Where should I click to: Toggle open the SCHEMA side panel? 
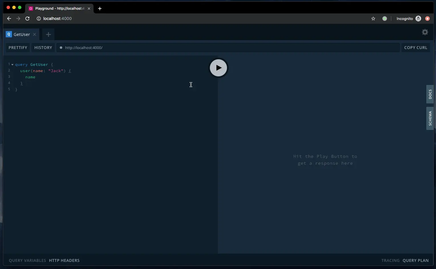click(x=430, y=118)
